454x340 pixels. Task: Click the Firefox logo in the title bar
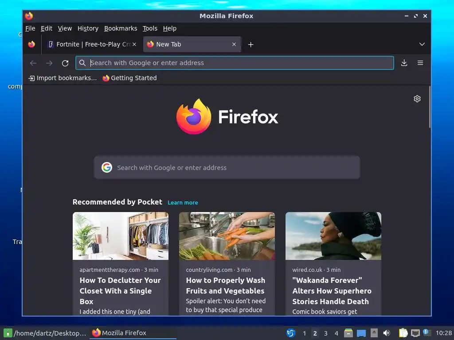(x=29, y=16)
